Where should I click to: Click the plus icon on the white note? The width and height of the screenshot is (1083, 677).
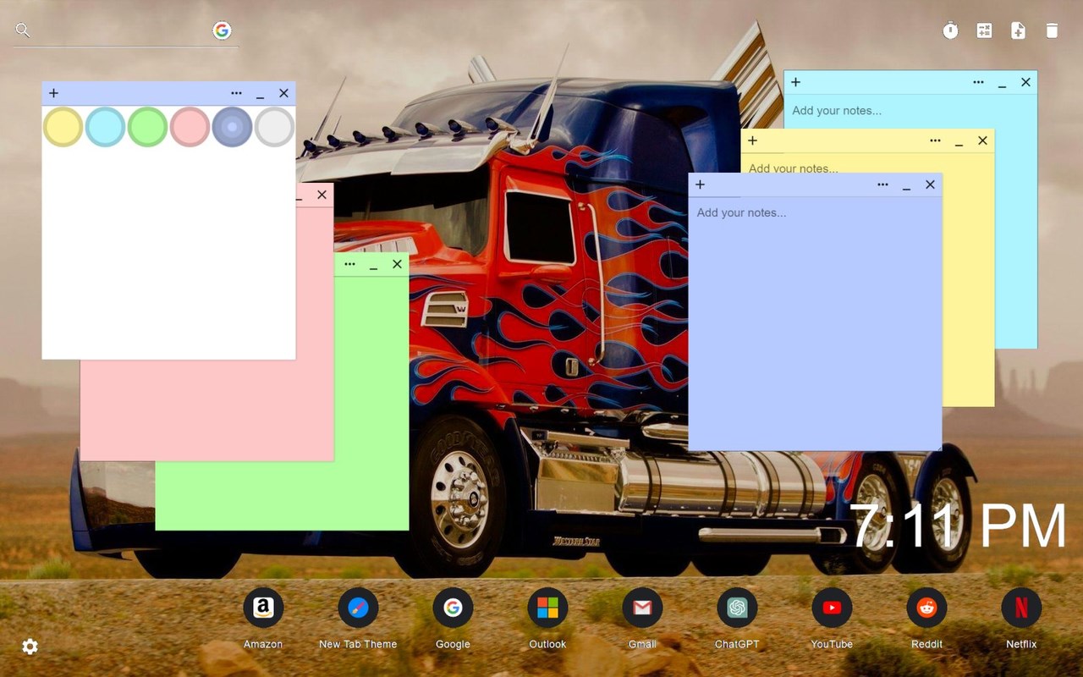[x=53, y=93]
